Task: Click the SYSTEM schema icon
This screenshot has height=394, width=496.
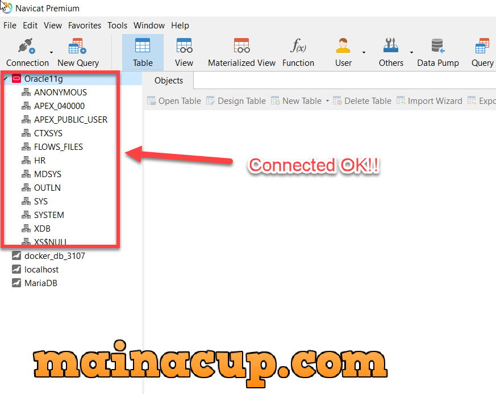Action: [26, 215]
